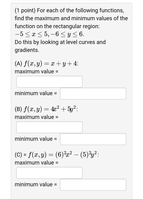Click the inequality −5 ≤ x ≤ 5, −6 ≤ y ≤ 6
This screenshot has height=199, width=143.
49,34
